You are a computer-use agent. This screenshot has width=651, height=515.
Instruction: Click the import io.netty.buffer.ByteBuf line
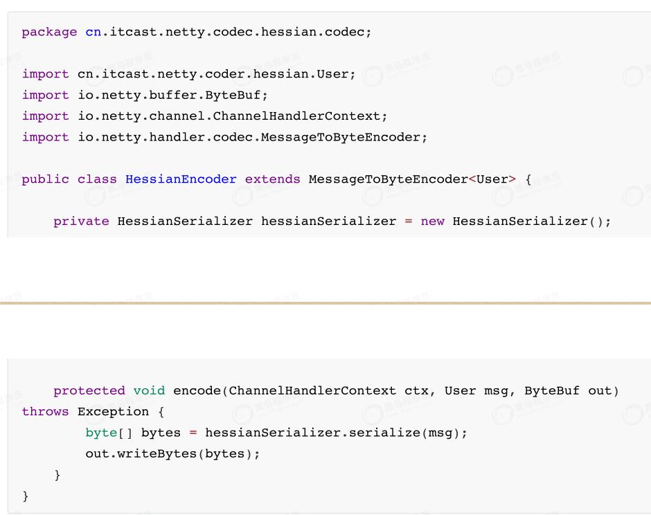click(145, 95)
